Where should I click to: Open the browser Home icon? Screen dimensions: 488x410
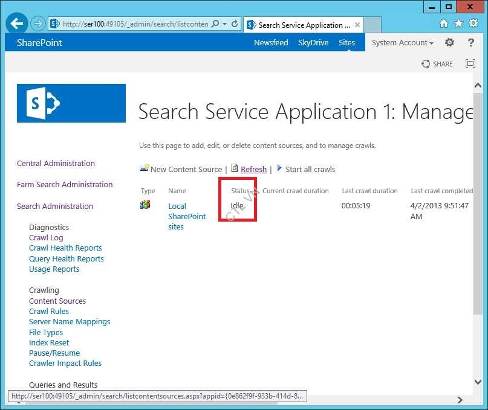click(x=443, y=24)
